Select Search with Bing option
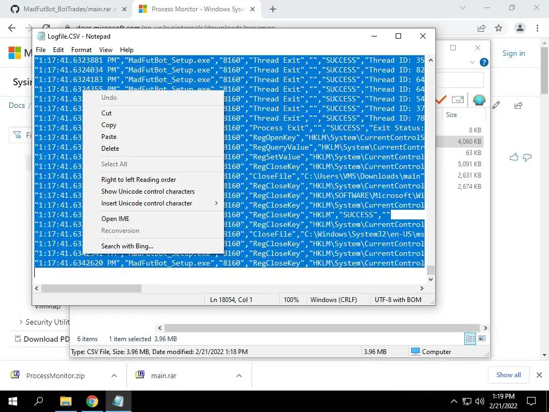Viewport: 549px width, 412px height. tap(127, 246)
